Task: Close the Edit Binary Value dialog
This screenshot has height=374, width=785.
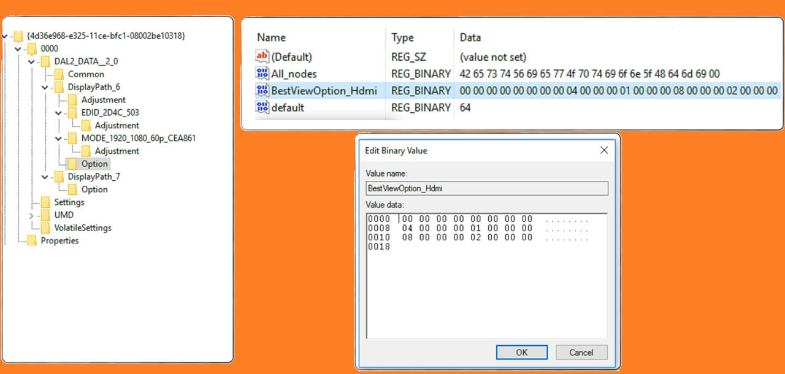Action: click(604, 150)
